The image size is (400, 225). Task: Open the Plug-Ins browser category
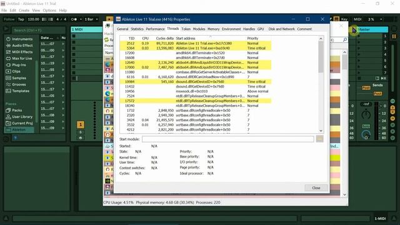(x=17, y=65)
